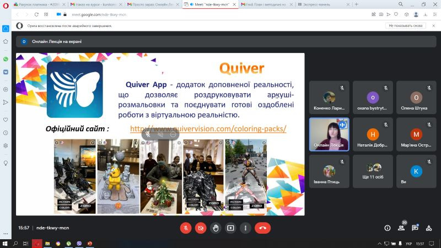Screen dimensions: 441x248
Task: Open VK in Opera sidebar
Action: 6,72
